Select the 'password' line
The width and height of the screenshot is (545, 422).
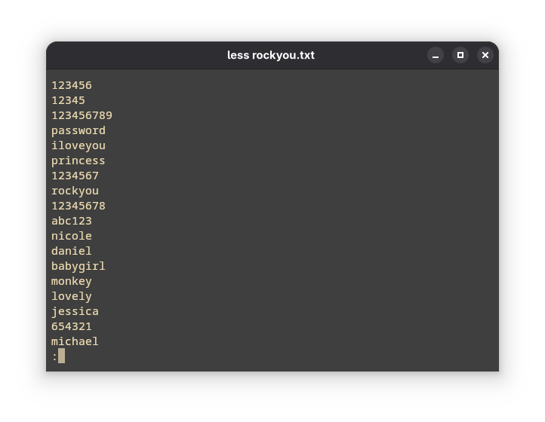coord(79,130)
